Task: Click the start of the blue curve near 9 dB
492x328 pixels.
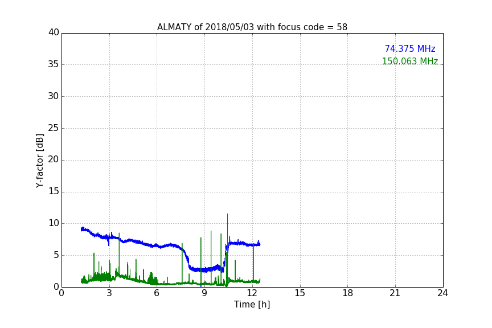Action: pyautogui.click(x=82, y=229)
